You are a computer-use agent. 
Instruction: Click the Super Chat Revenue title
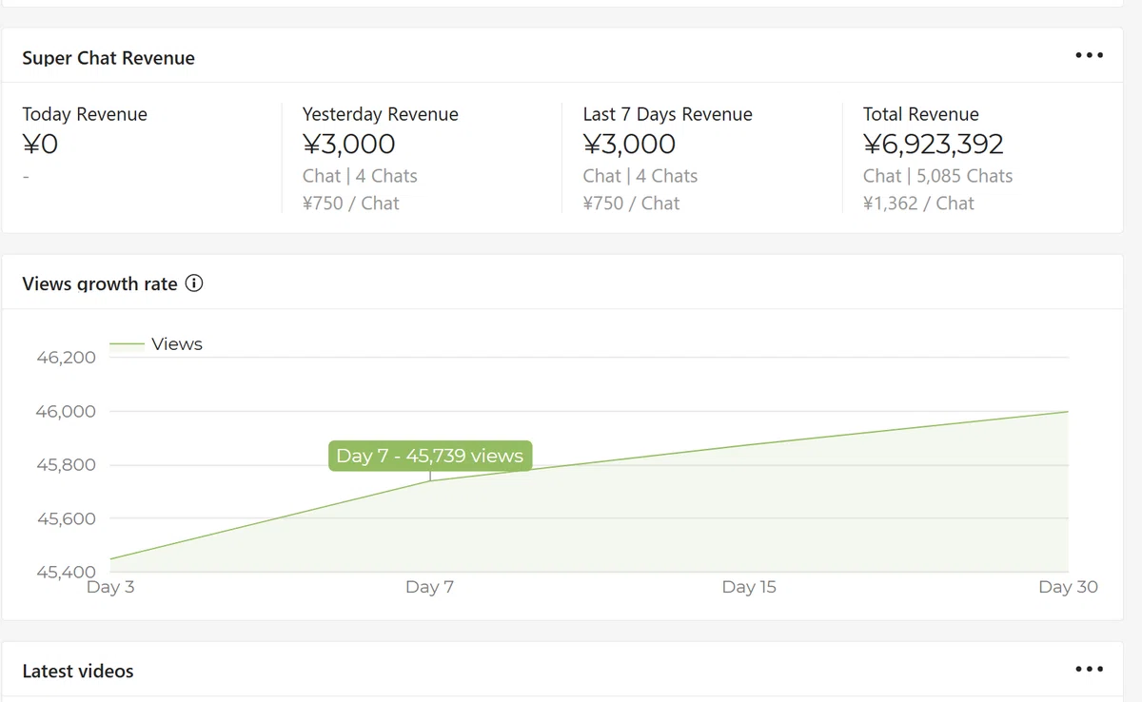108,58
